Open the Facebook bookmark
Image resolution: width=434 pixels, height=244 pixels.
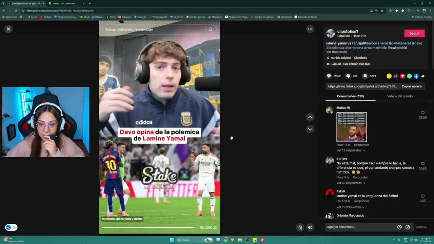(140, 17)
